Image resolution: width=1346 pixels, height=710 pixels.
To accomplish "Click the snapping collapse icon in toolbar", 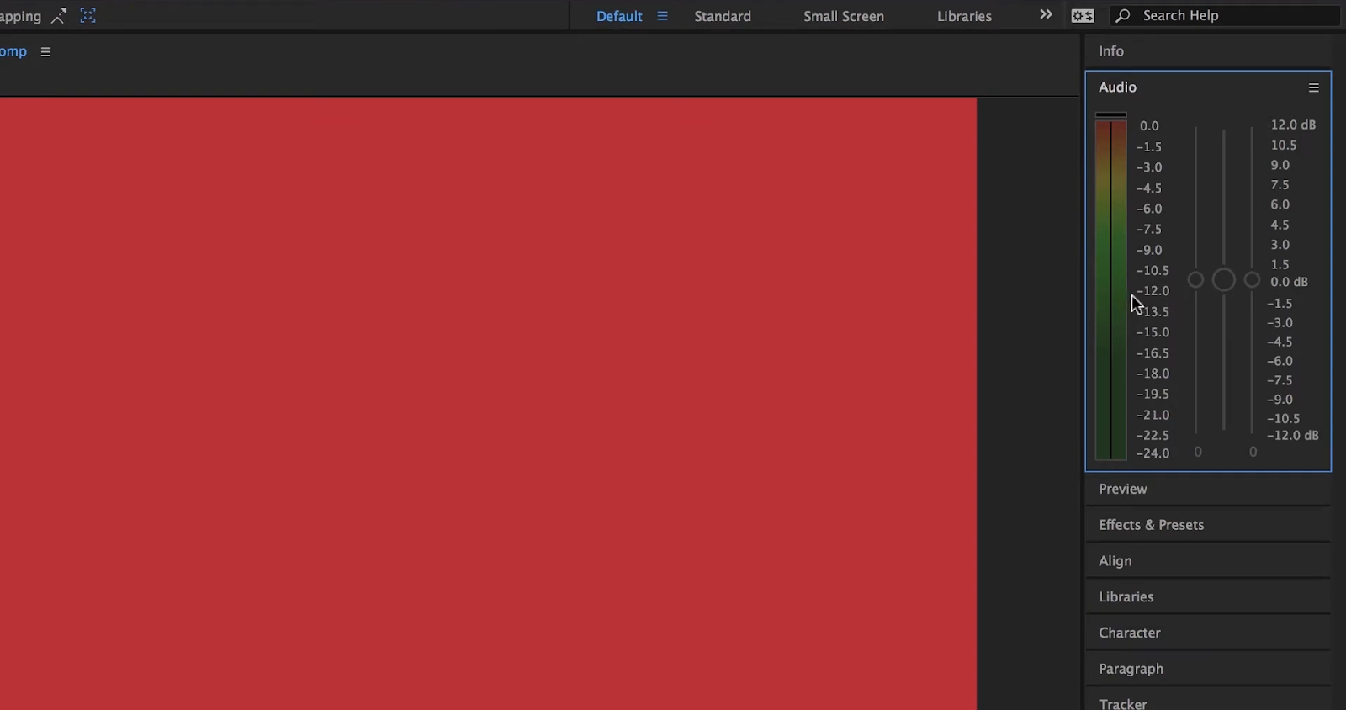I will click(x=59, y=15).
